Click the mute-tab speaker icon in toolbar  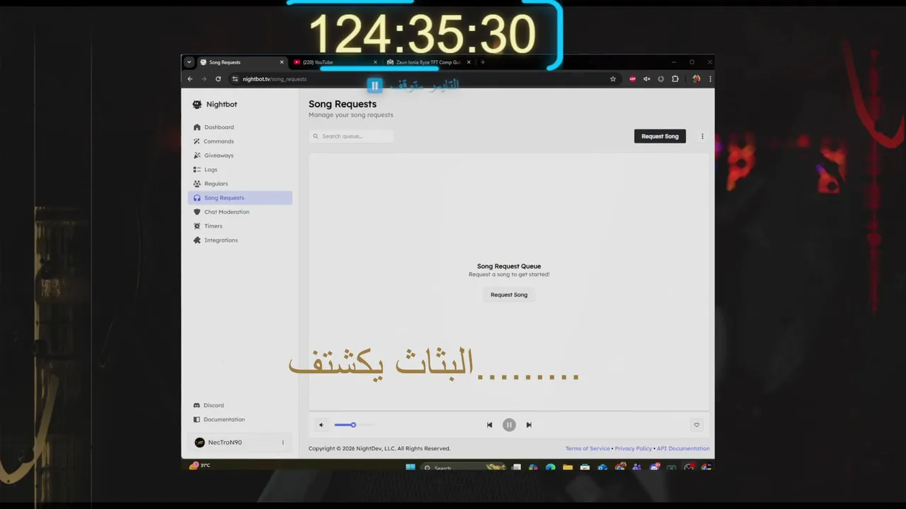pos(647,79)
